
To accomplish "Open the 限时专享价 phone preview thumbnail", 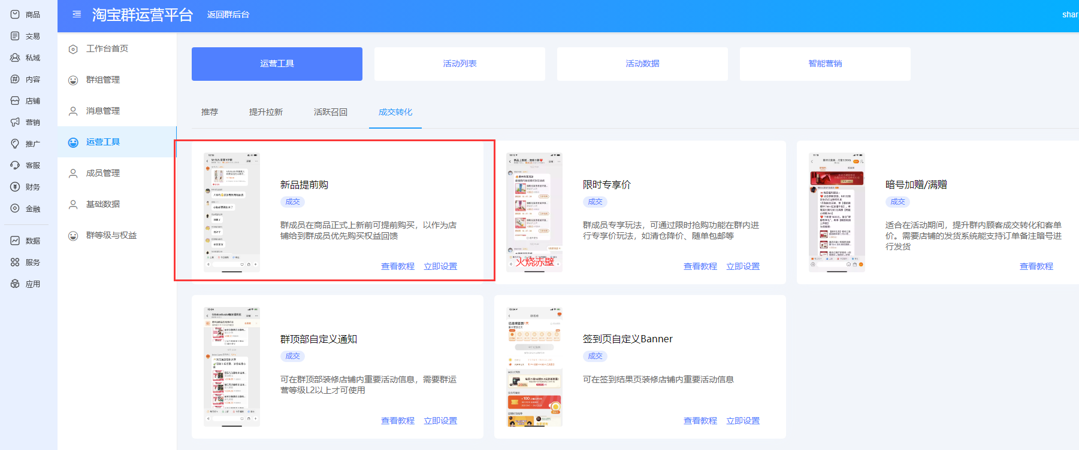I will click(x=534, y=212).
